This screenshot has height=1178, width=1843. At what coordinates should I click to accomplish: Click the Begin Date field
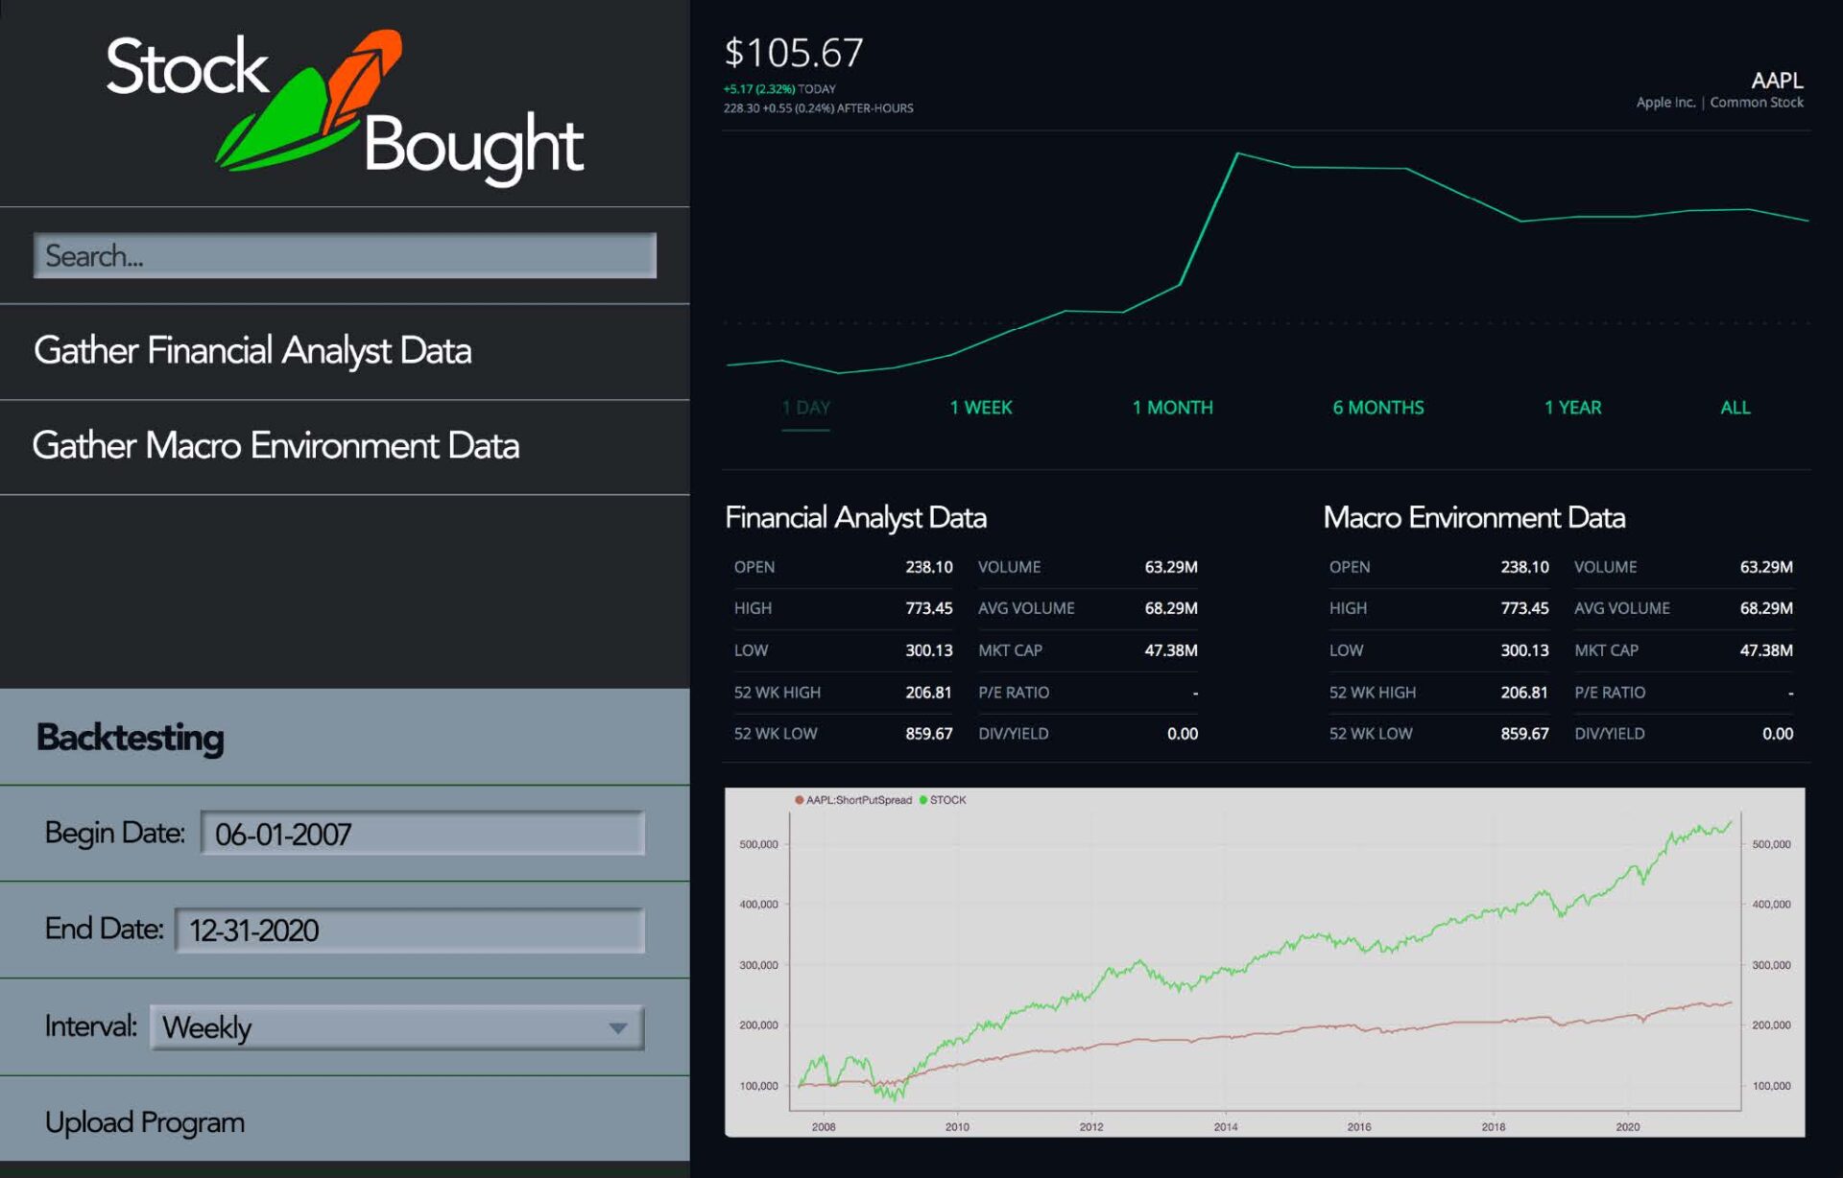422,834
